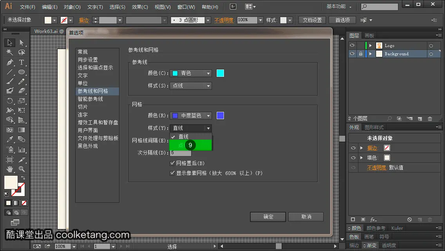Click the cyan guides color swatch

220,73
